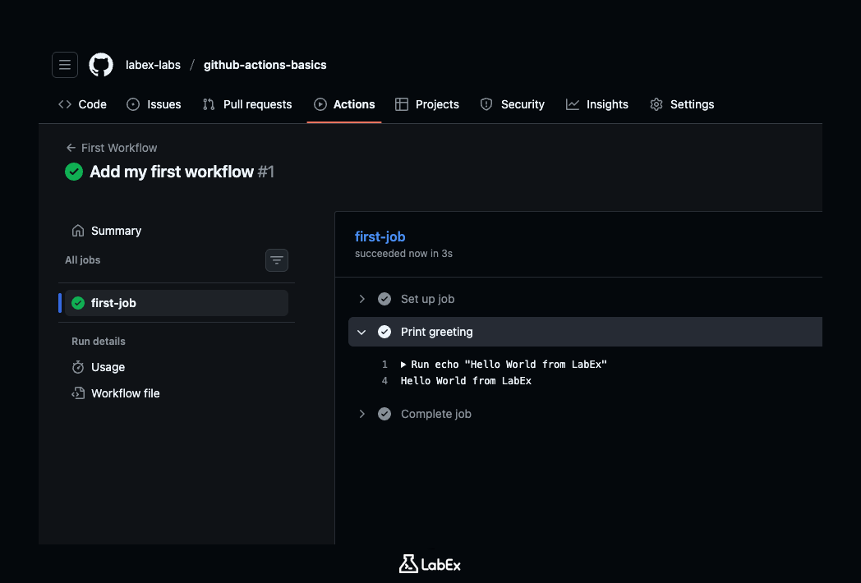Click the green check on first-job sidebar item
Image resolution: width=861 pixels, height=583 pixels.
coord(78,303)
